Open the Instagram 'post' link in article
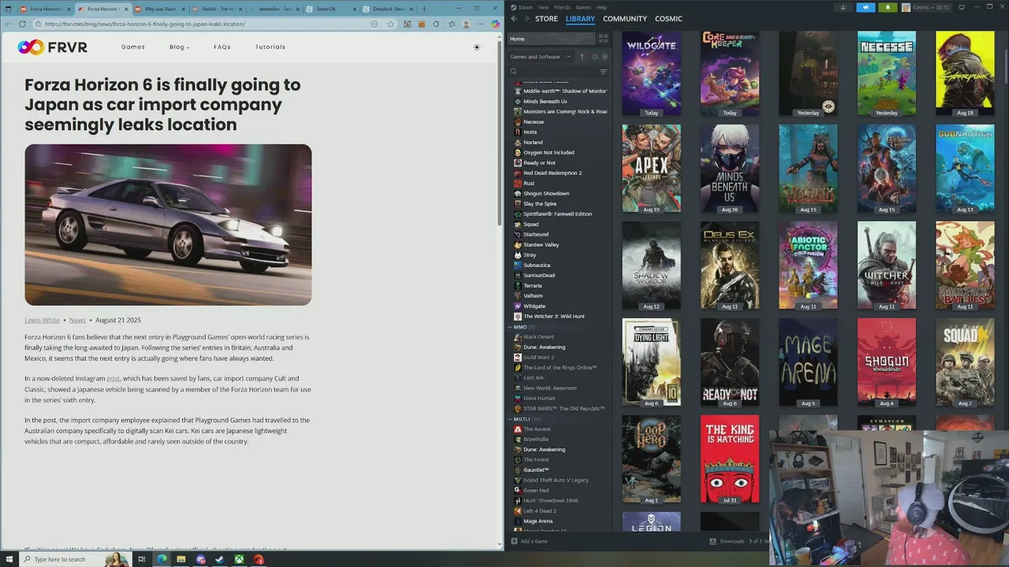Image resolution: width=1009 pixels, height=567 pixels. 114,379
